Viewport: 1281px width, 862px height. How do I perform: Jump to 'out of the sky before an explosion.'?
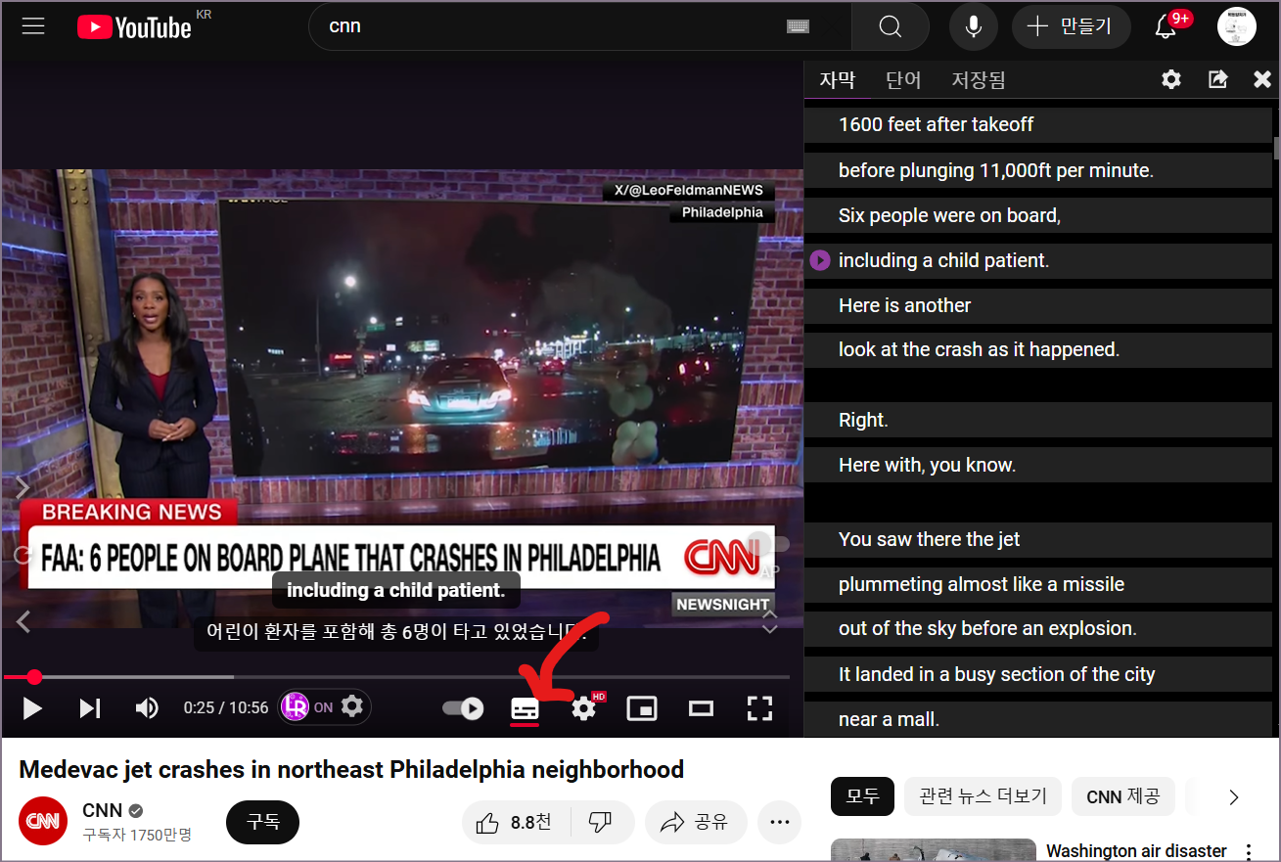click(1038, 628)
